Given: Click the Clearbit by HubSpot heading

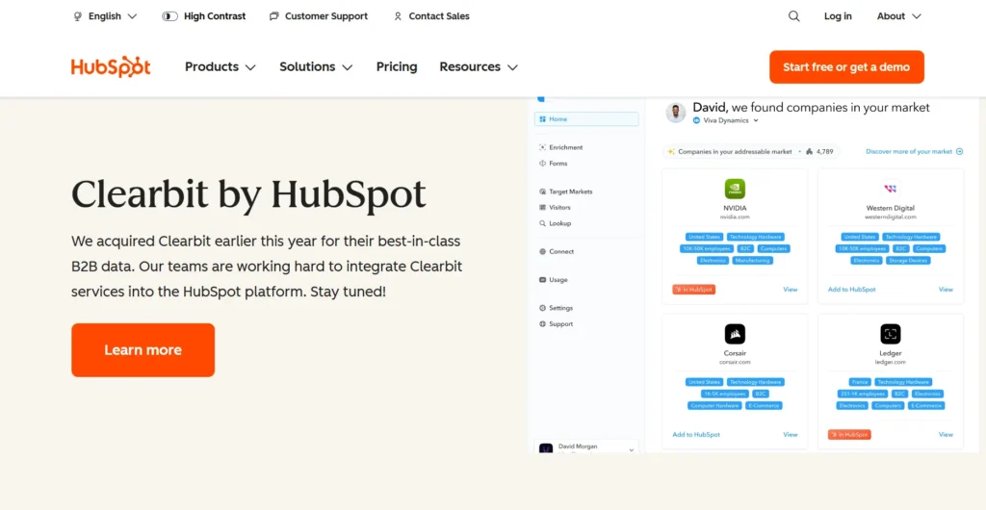Looking at the screenshot, I should click(x=249, y=193).
